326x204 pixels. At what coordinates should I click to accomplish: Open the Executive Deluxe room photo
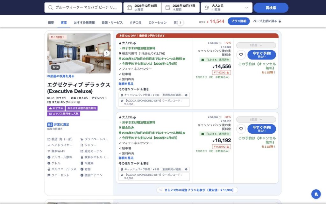click(x=79, y=53)
